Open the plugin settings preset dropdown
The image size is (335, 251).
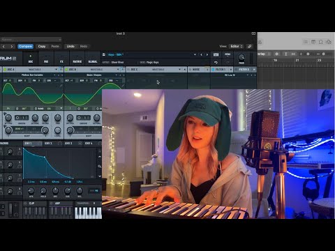point(31,40)
